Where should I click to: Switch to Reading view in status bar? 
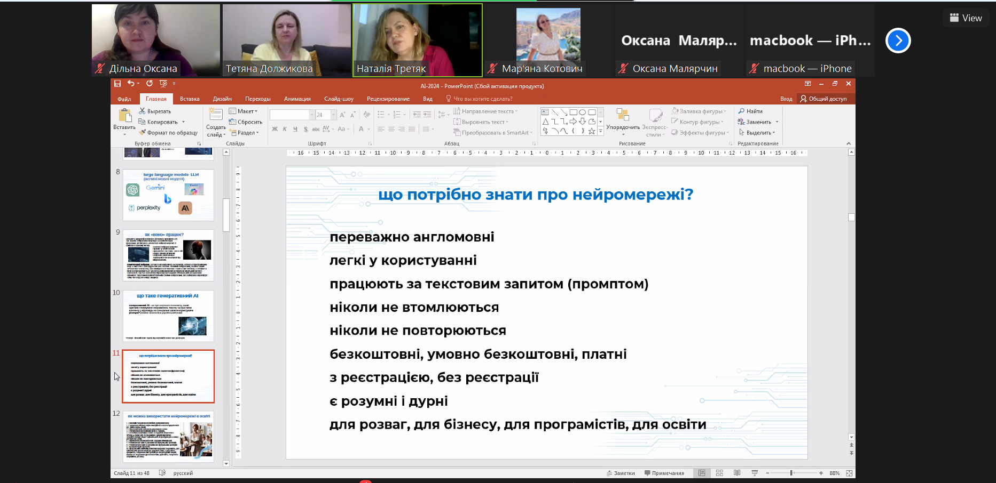[x=737, y=473]
